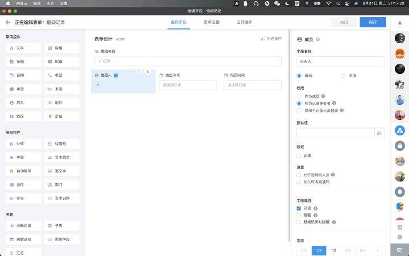409x256 pixels.
Task: Open the 借出时间 date picker
Action: (x=188, y=85)
